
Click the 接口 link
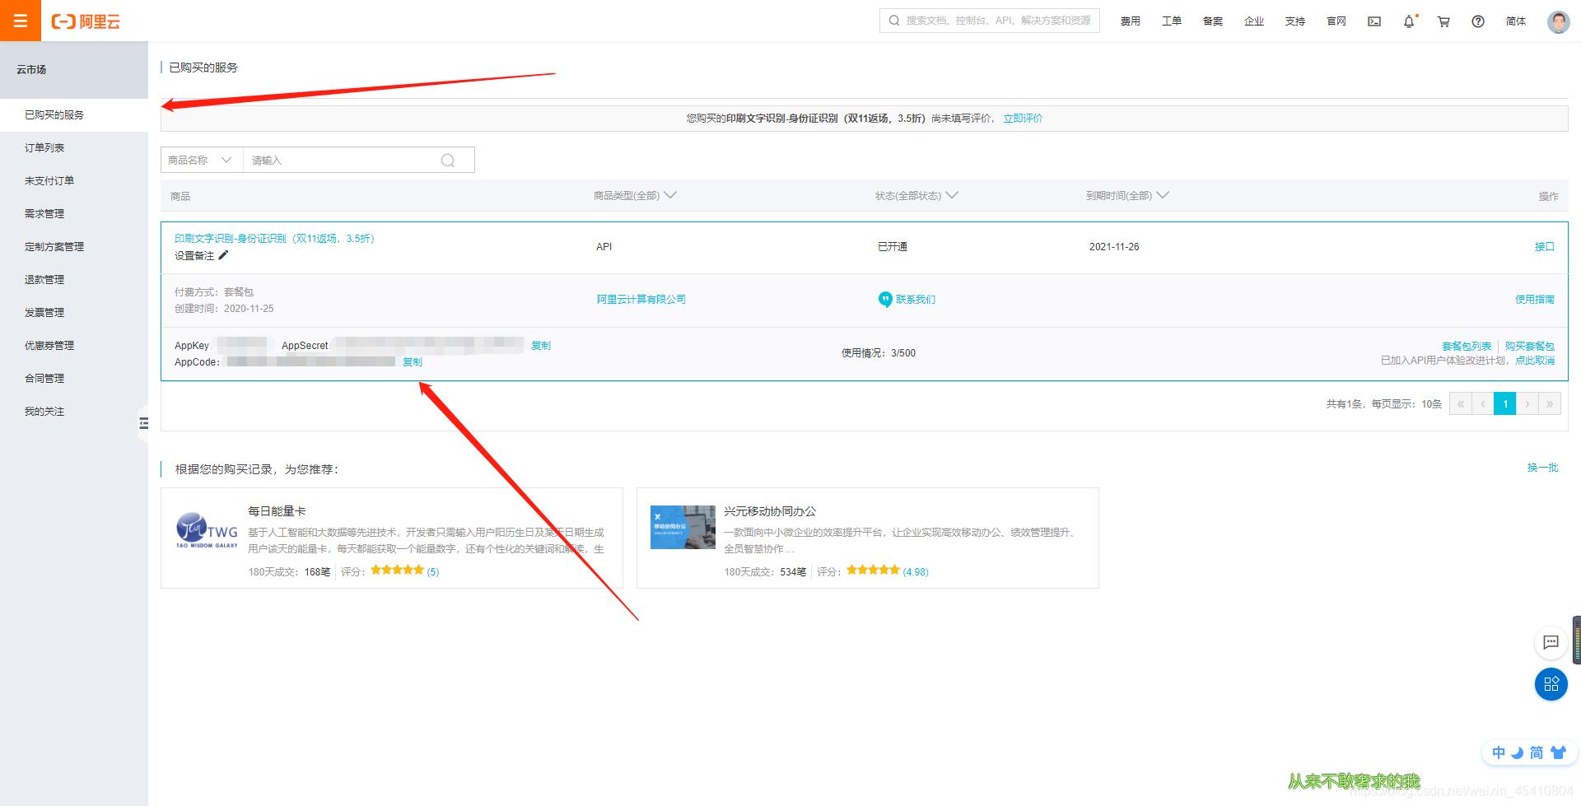pos(1545,247)
